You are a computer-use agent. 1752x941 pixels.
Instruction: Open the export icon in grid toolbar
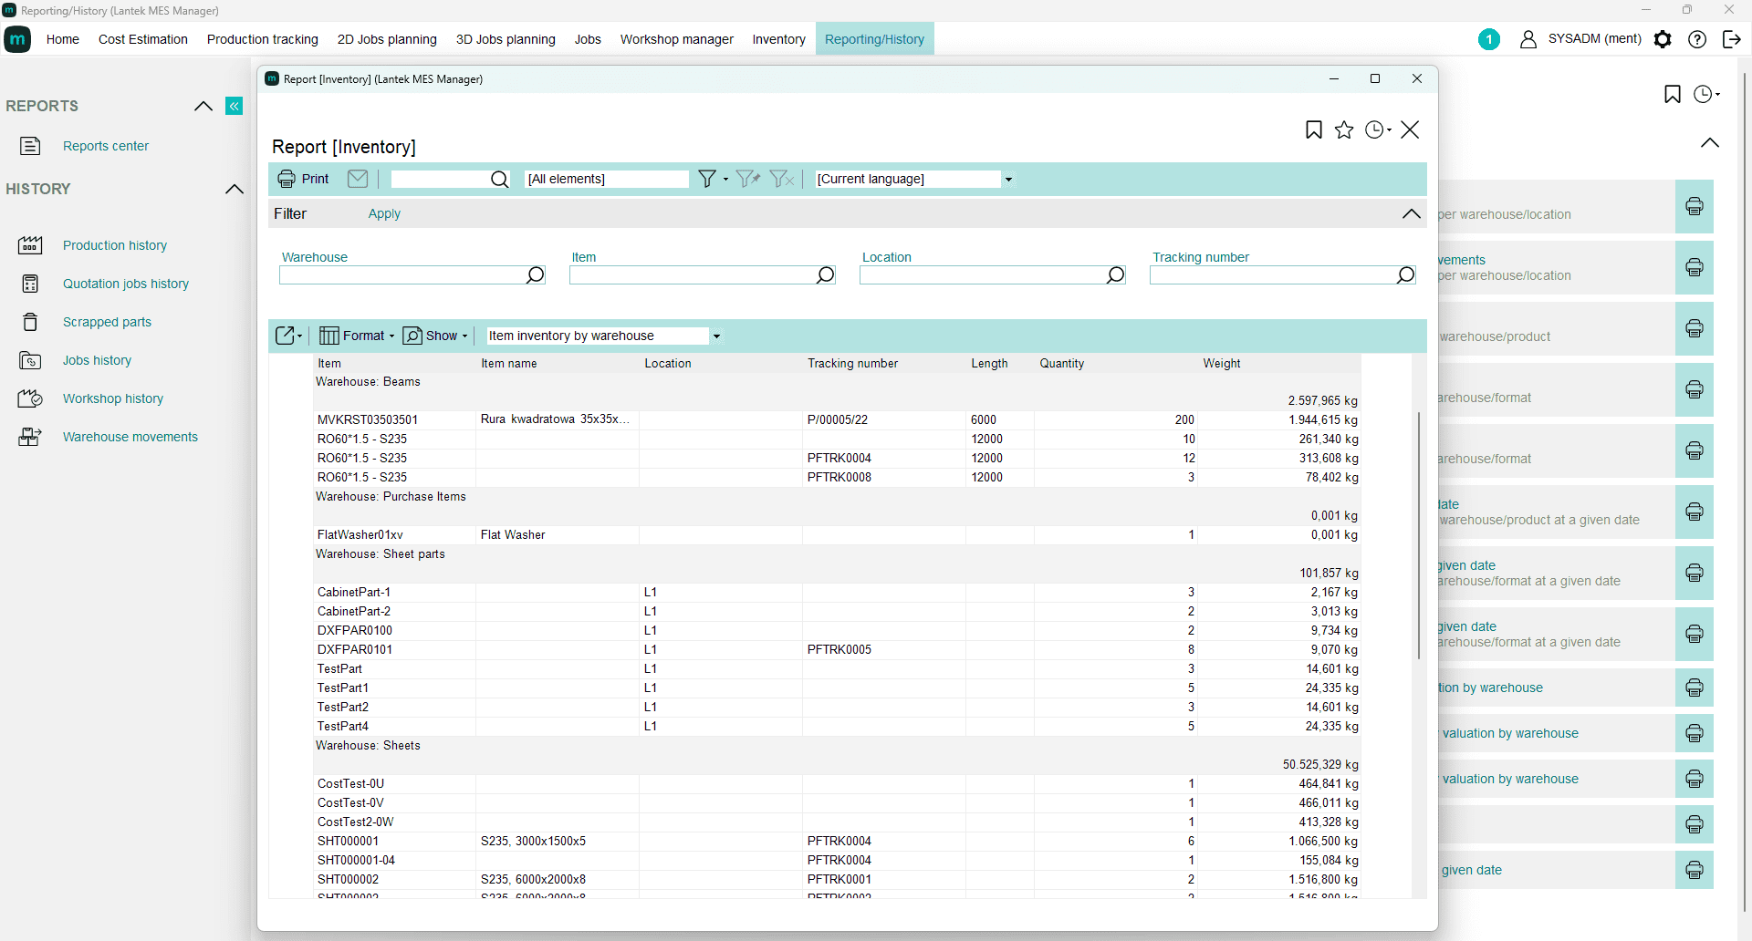tap(287, 336)
